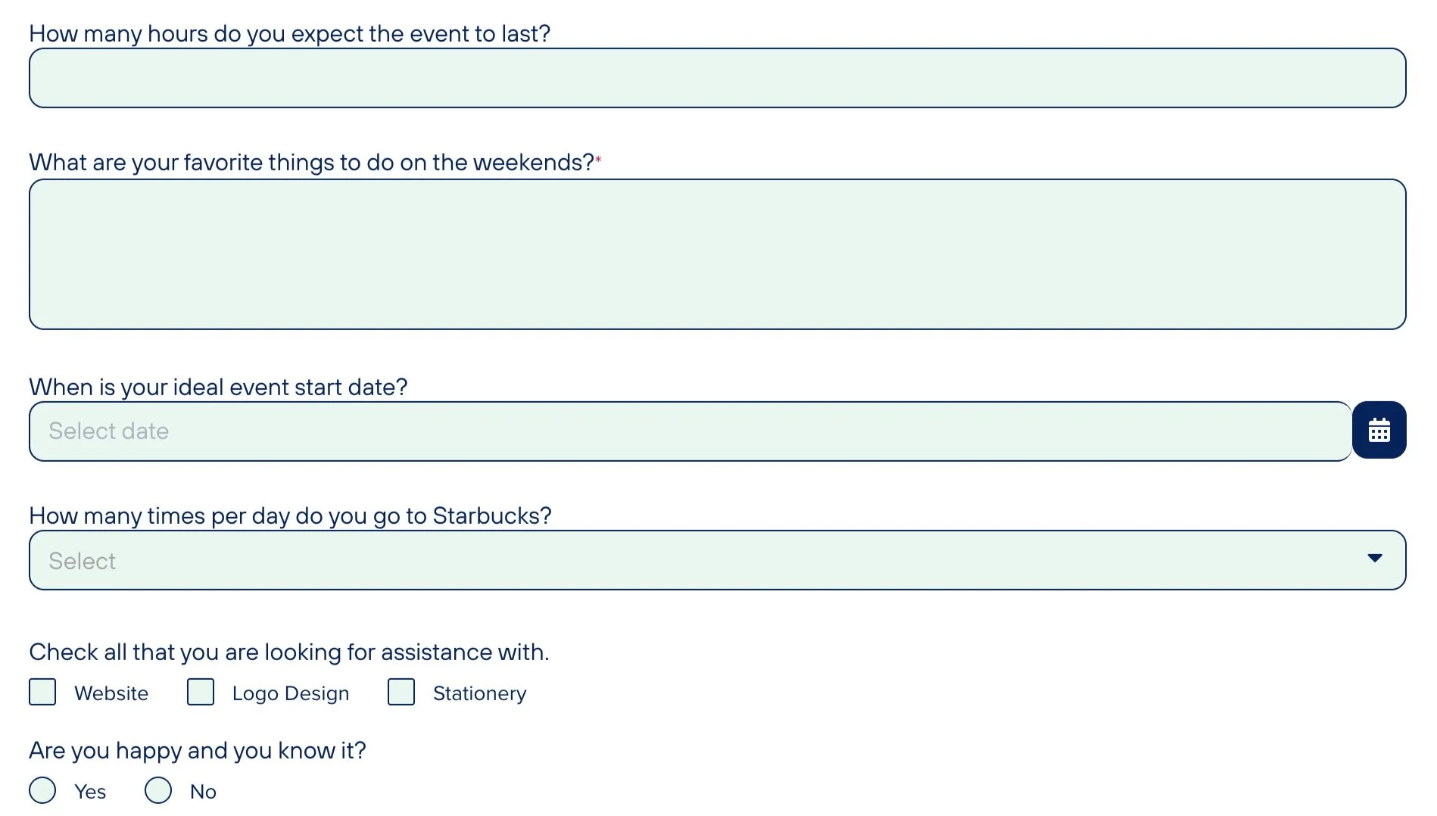Click the ideal start date question label
Screen dimensions: 1437x816
tap(218, 388)
